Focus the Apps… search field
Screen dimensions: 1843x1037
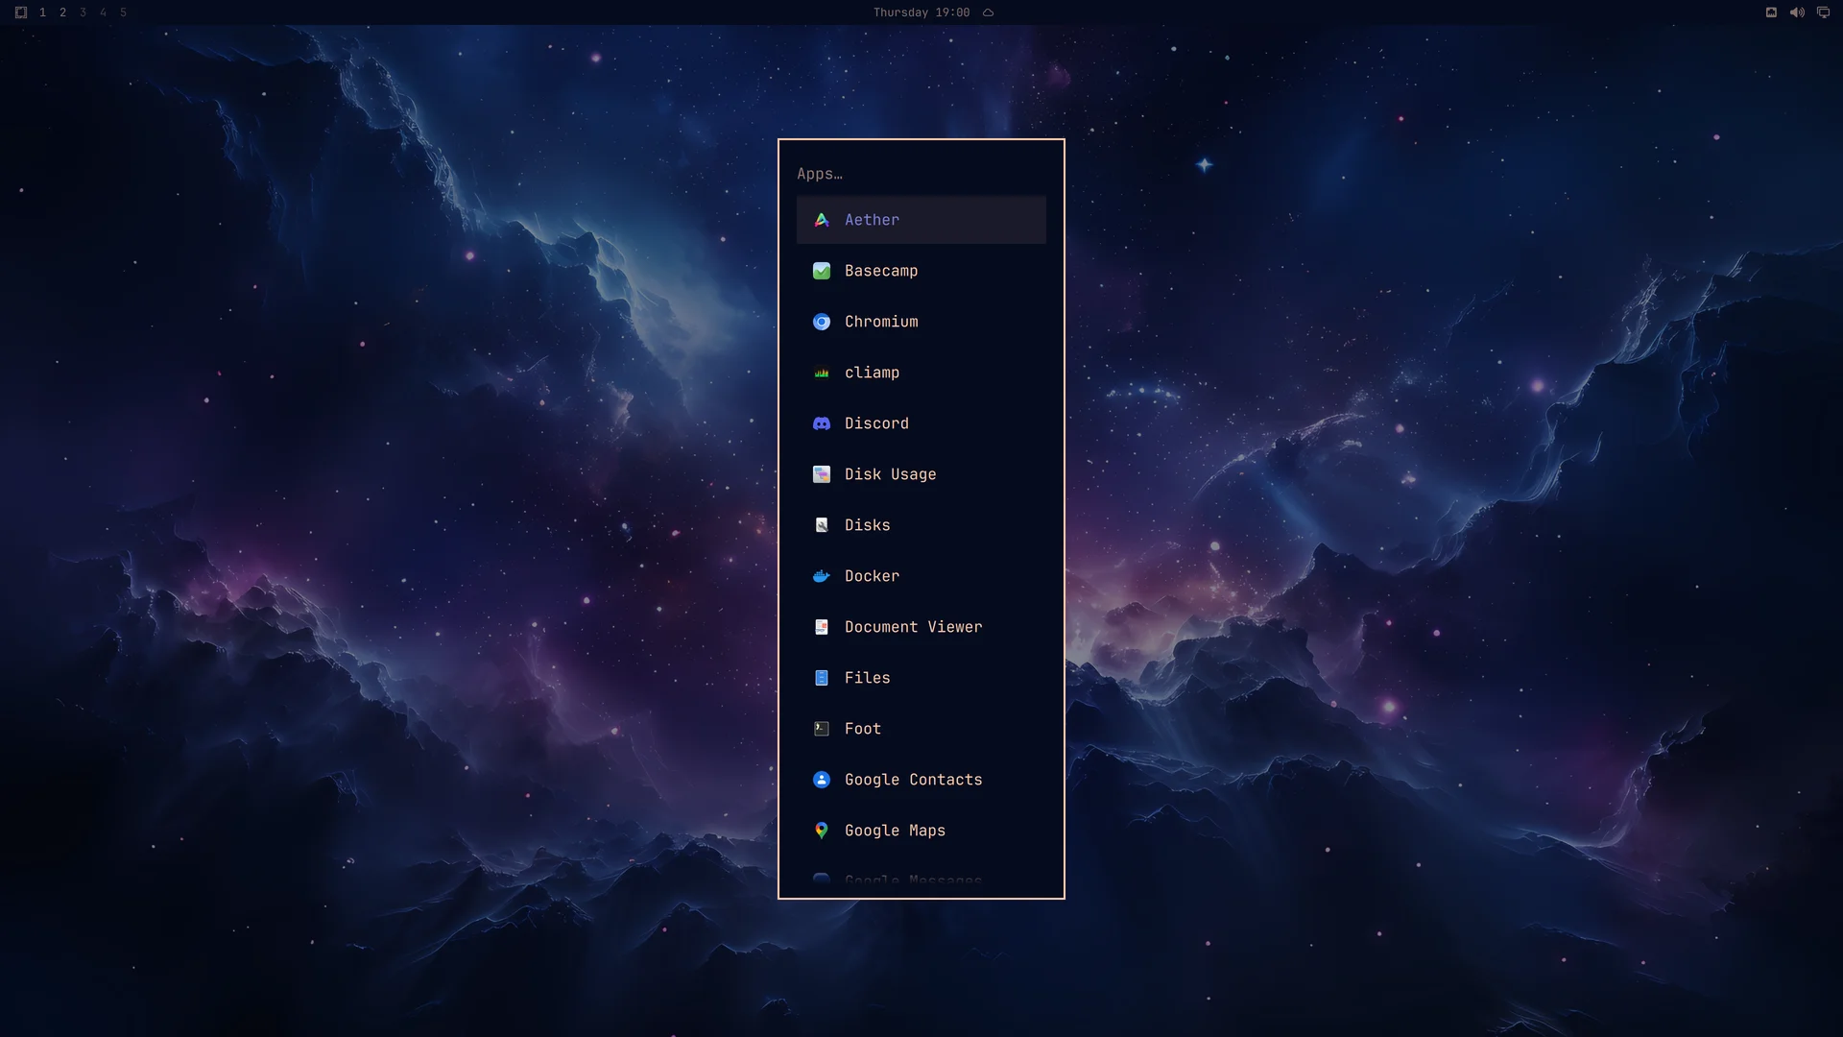click(921, 174)
